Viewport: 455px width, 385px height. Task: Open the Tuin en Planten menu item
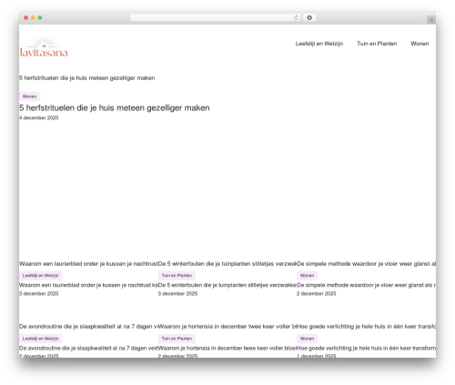click(377, 44)
